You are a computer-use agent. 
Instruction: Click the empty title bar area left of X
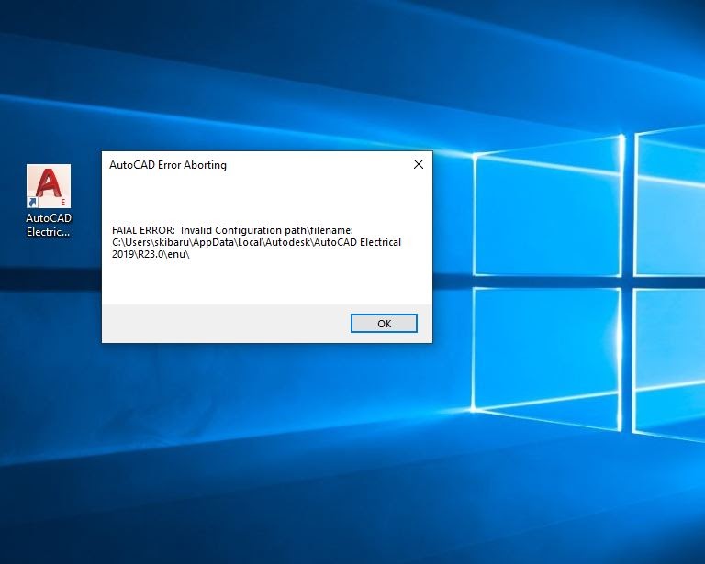click(321, 165)
